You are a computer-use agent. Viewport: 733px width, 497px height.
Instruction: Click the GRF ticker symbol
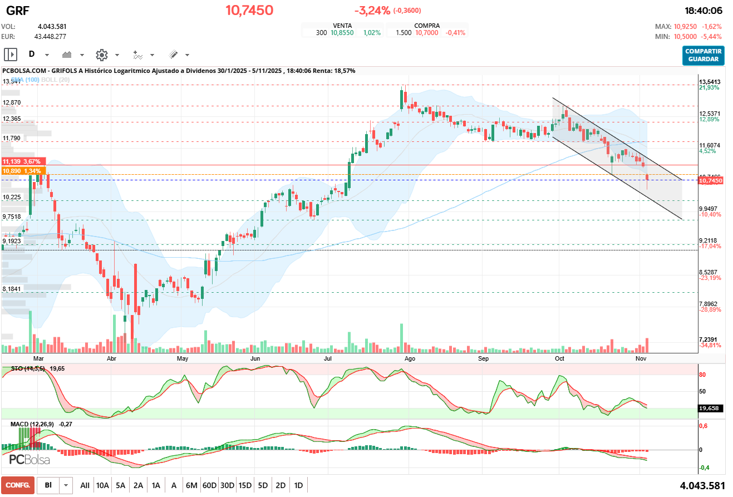(18, 11)
